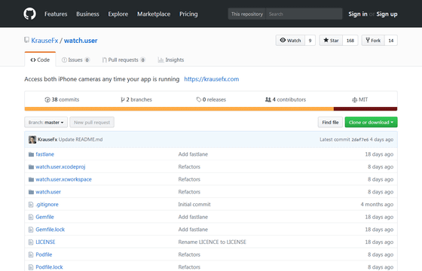The image size is (422, 271).
Task: Click Sign up link
Action: click(387, 14)
